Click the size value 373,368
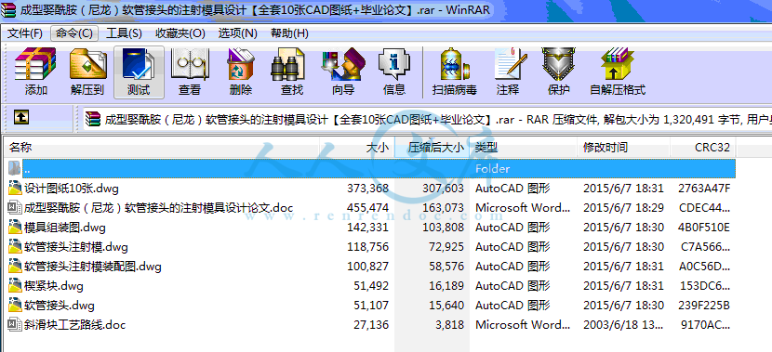772x352 pixels. (367, 189)
